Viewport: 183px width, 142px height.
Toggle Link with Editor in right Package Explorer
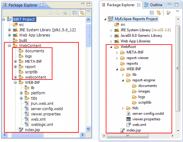coord(159,13)
